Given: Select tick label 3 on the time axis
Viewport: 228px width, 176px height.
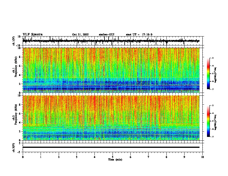Looking at the screenshot, I should (x=77, y=157).
